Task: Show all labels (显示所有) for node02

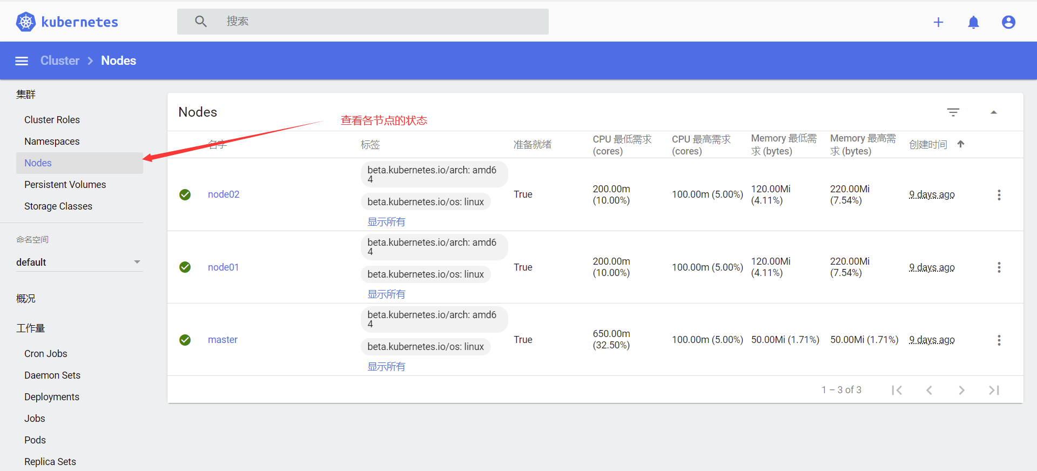Action: tap(386, 222)
